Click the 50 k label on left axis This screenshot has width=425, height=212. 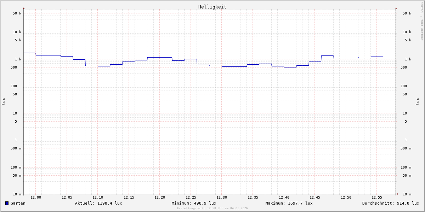[x=17, y=13]
